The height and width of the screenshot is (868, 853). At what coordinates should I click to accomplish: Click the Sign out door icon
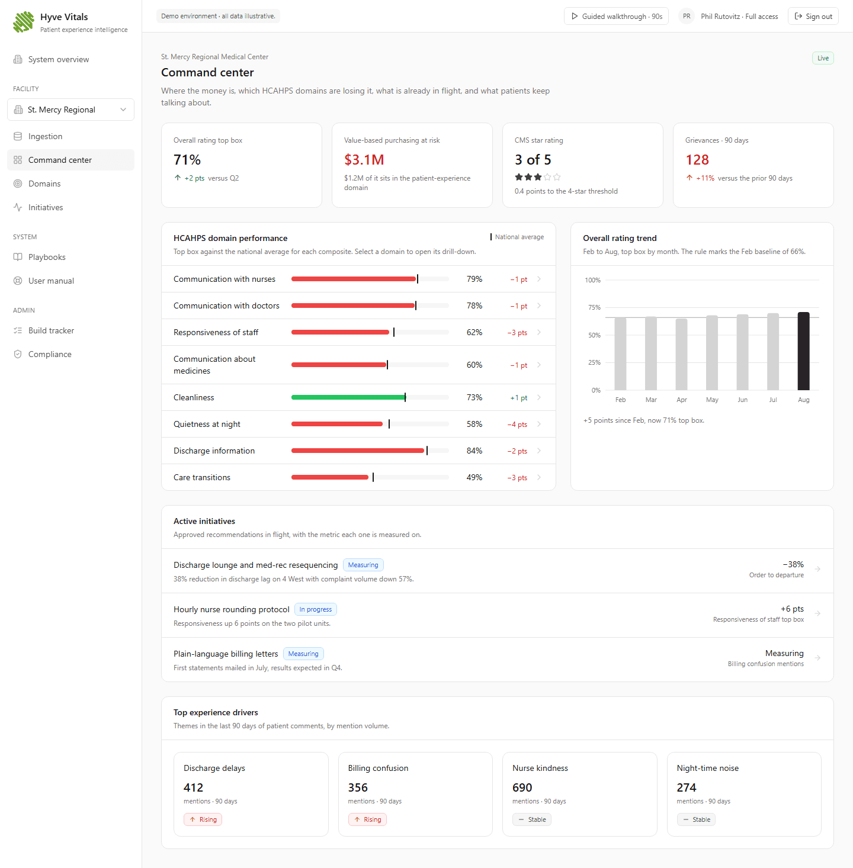pos(799,17)
